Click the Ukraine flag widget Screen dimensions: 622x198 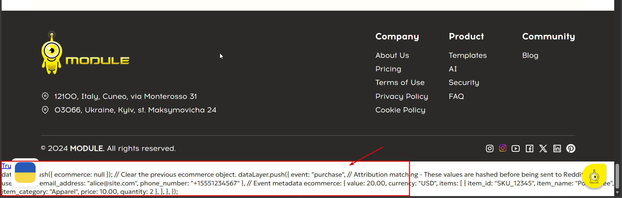(x=25, y=172)
